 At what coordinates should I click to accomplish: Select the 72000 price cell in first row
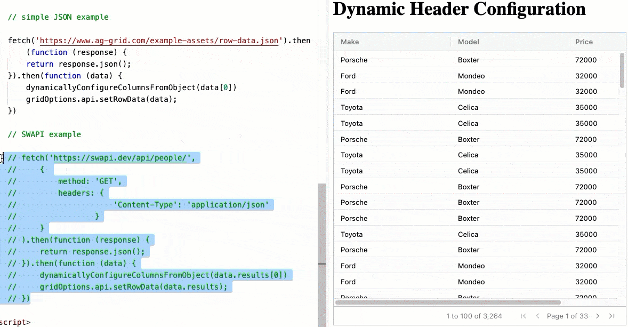coord(585,60)
